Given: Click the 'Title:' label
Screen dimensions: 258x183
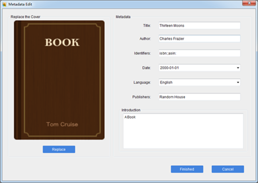Looking at the screenshot, I should (147, 26).
